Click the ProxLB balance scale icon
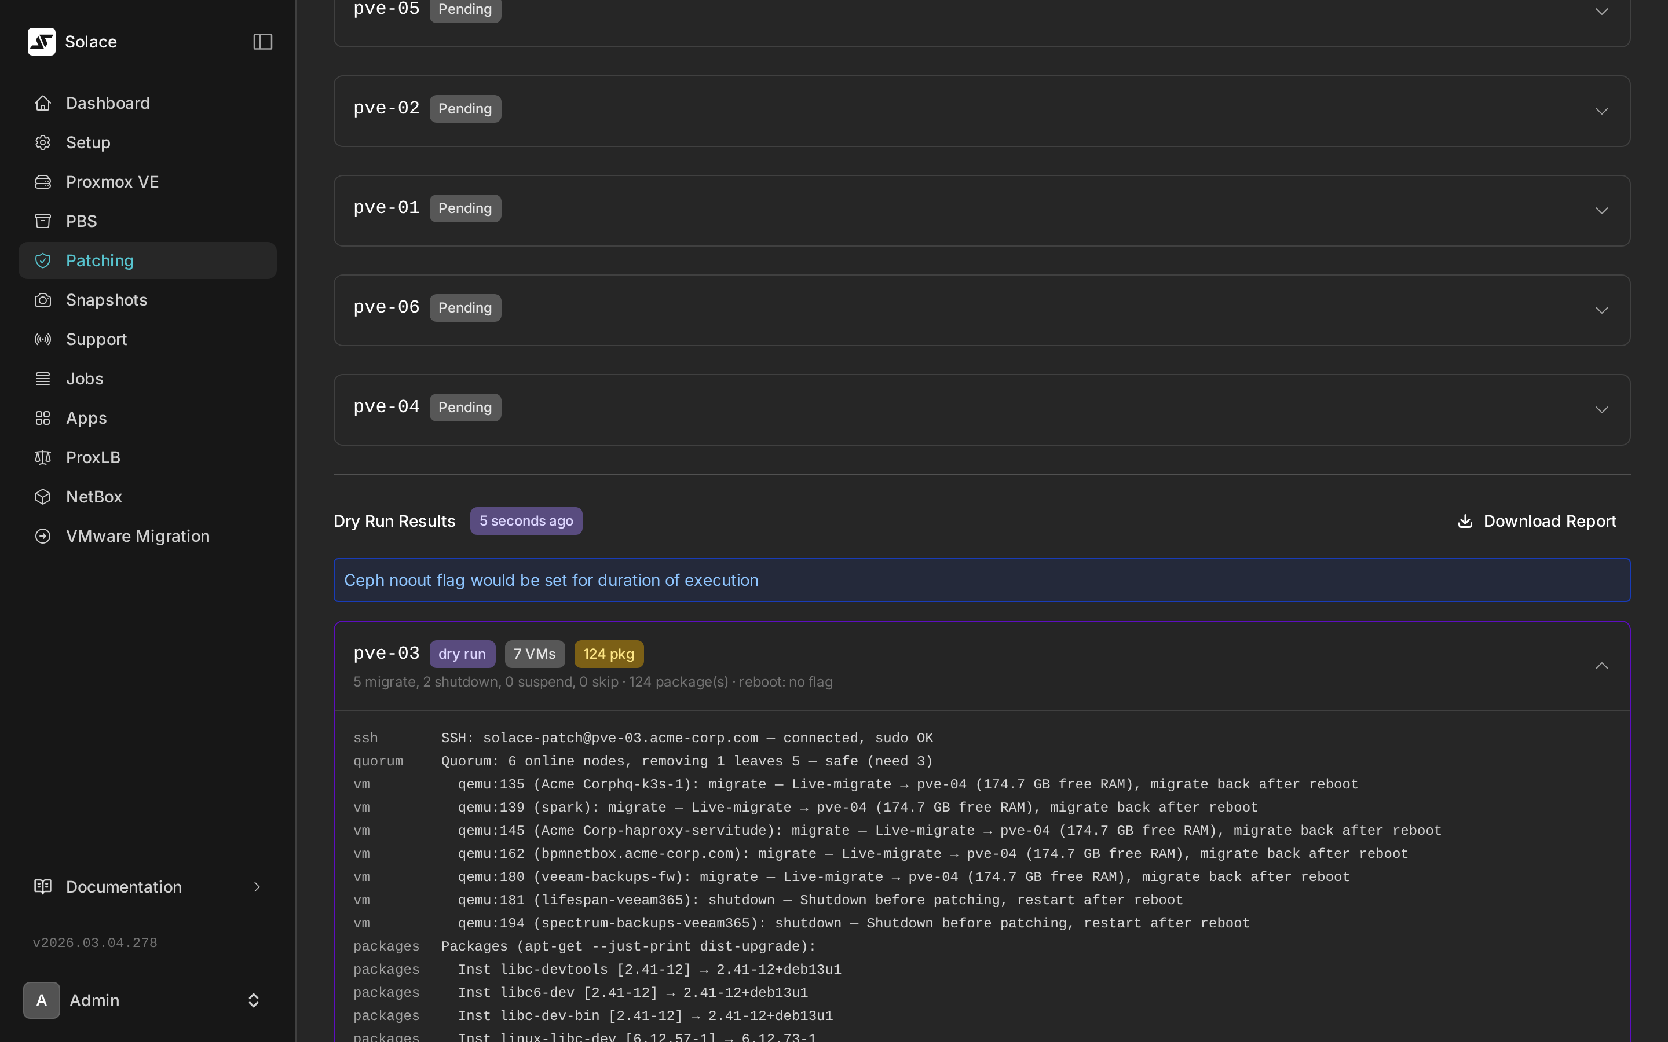 [43, 457]
